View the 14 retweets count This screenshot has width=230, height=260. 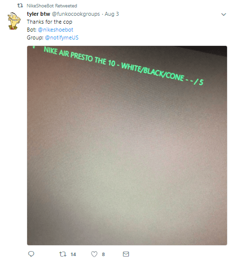(x=73, y=254)
